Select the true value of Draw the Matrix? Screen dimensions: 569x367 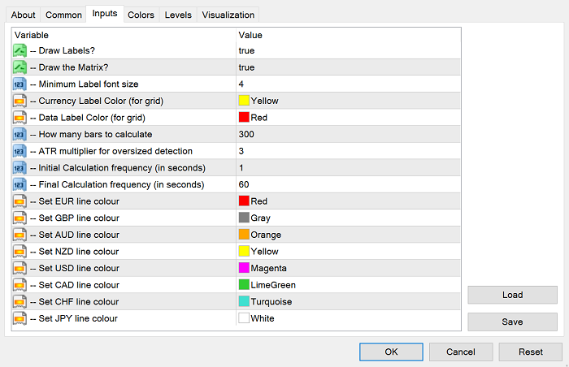pos(246,67)
